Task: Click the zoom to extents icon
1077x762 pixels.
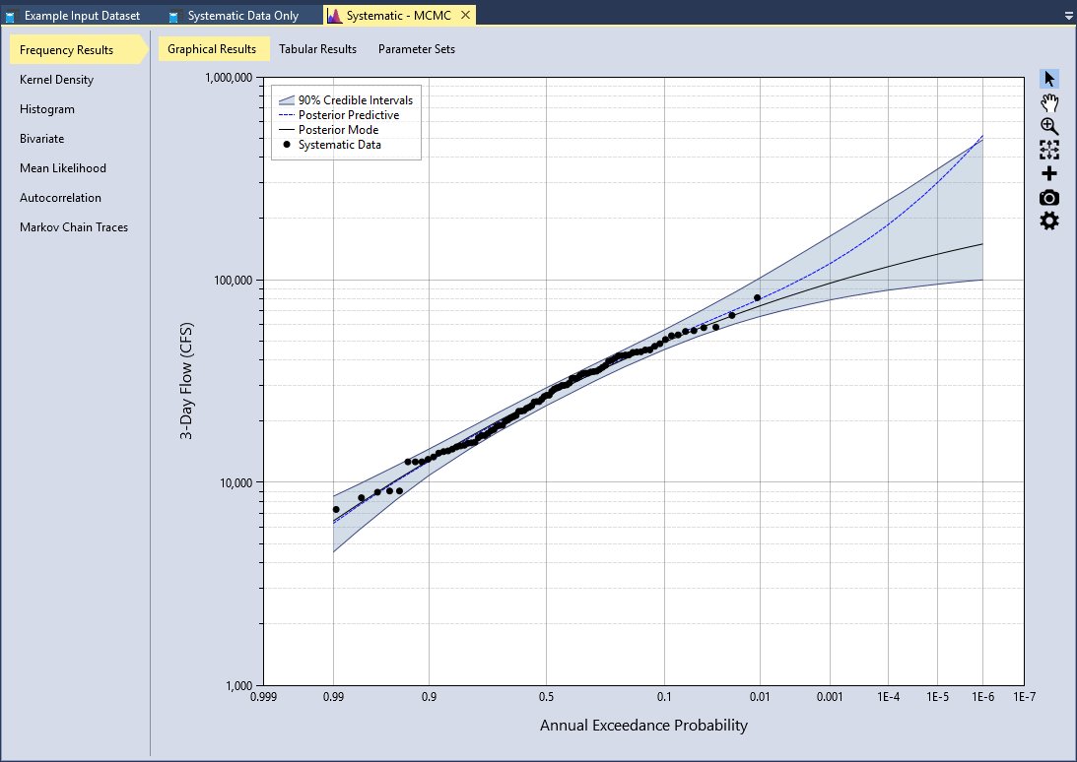Action: [1049, 150]
